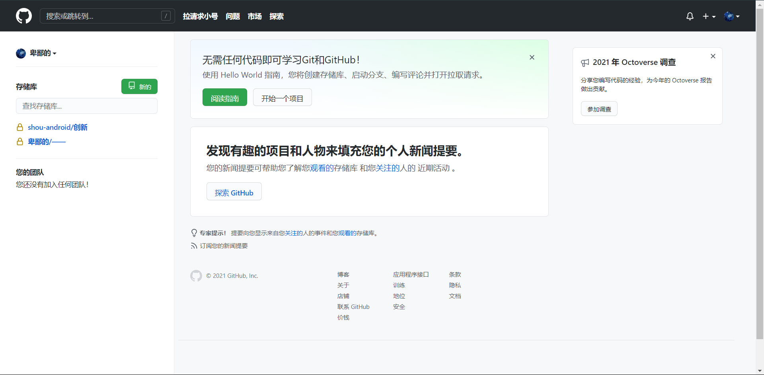Follow the 关注的 link in feed description
Screen dimensions: 764x375
point(388,168)
